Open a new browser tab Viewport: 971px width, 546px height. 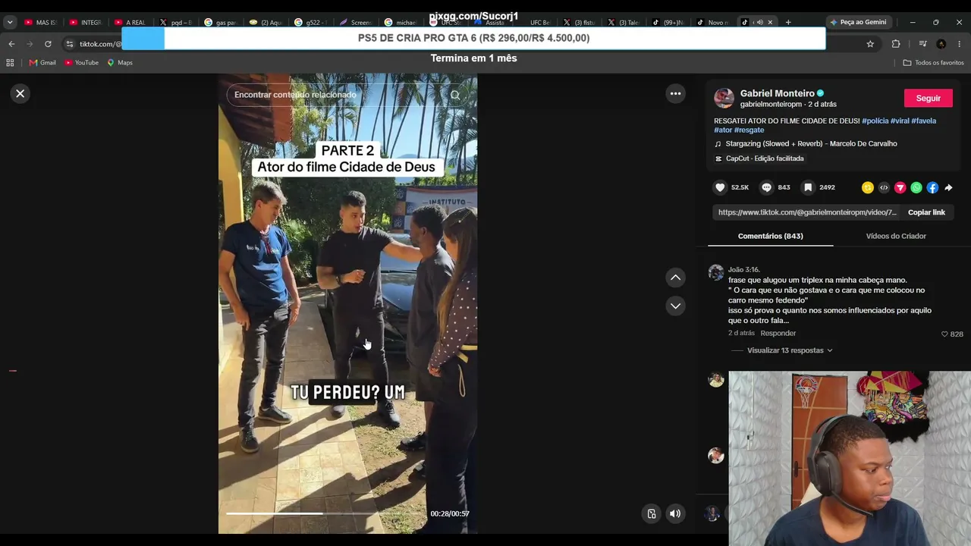click(788, 22)
